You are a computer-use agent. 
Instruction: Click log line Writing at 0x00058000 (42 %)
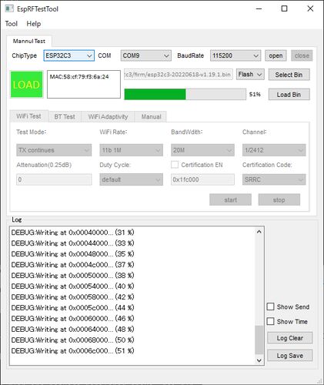point(72,297)
